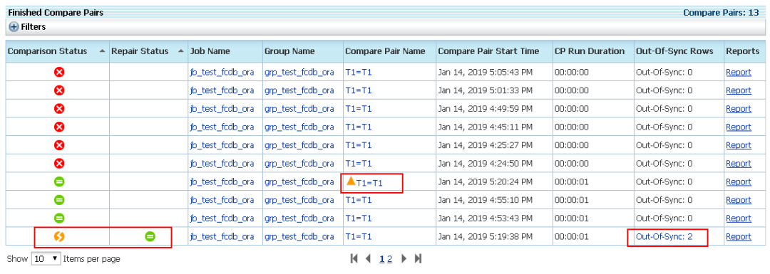Go to the previous page arrow
The height and width of the screenshot is (274, 770).
click(x=368, y=259)
